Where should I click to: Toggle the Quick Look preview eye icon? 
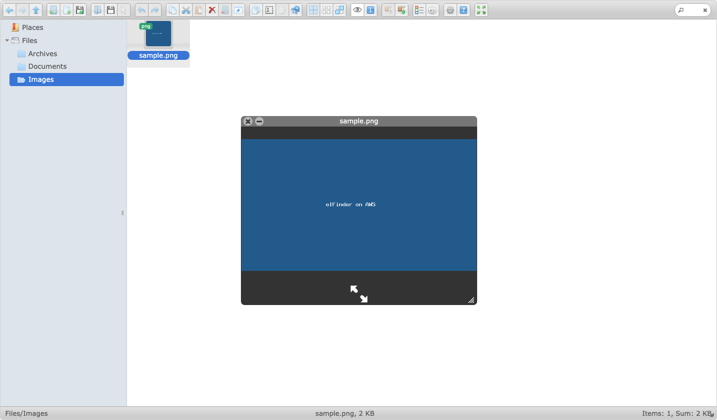point(357,10)
